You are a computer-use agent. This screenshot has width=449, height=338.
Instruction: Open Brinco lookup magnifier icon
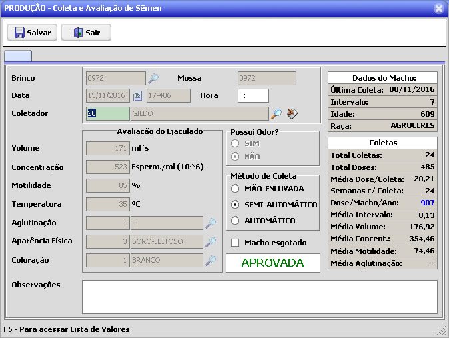153,78
